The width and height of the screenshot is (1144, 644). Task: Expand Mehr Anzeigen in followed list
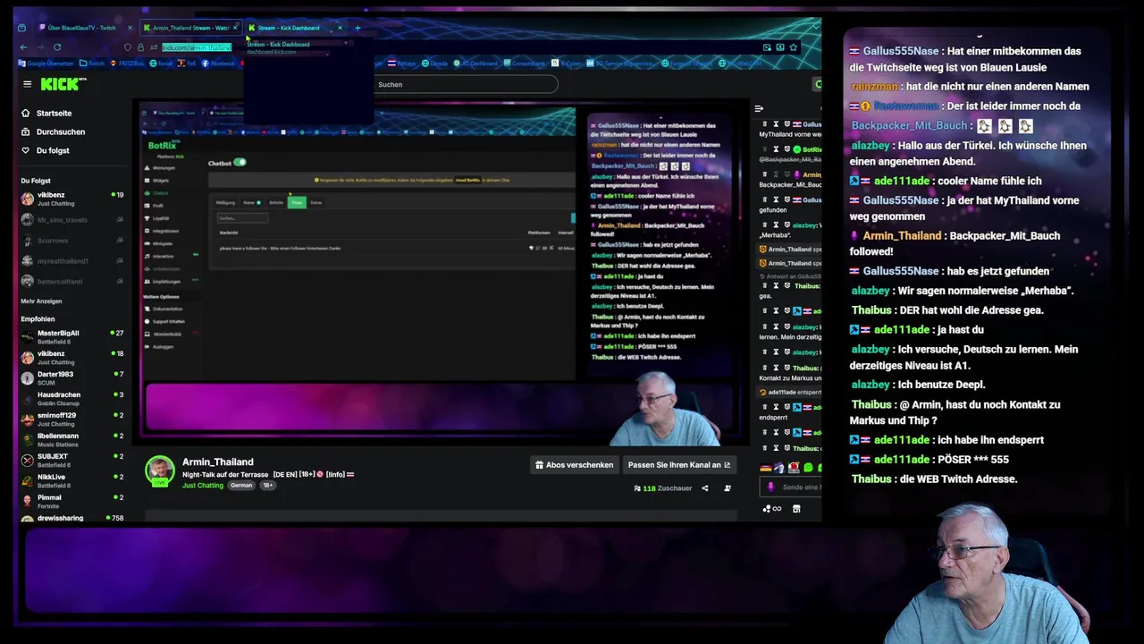42,301
